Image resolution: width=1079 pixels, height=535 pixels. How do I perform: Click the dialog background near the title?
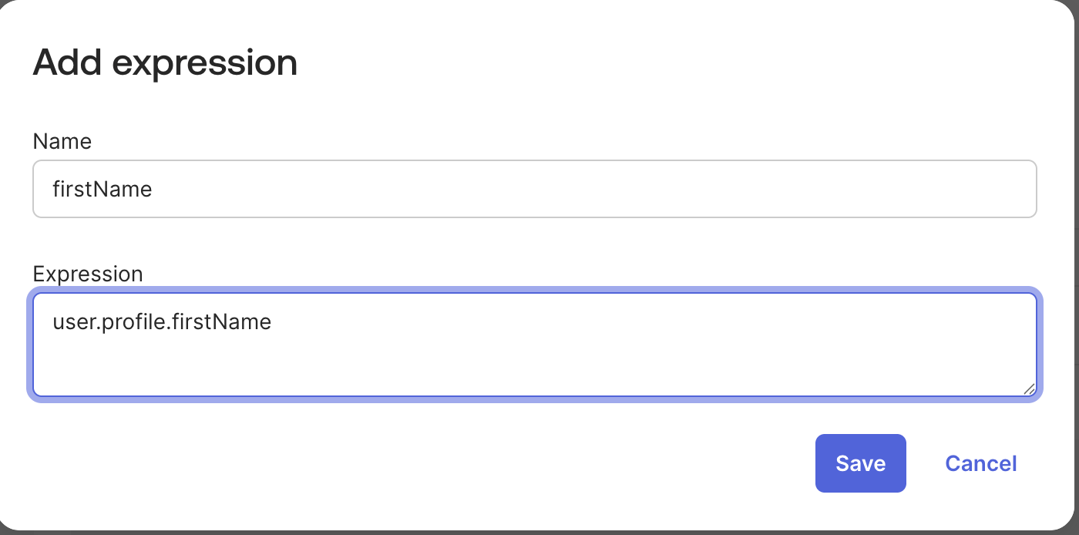(x=539, y=62)
